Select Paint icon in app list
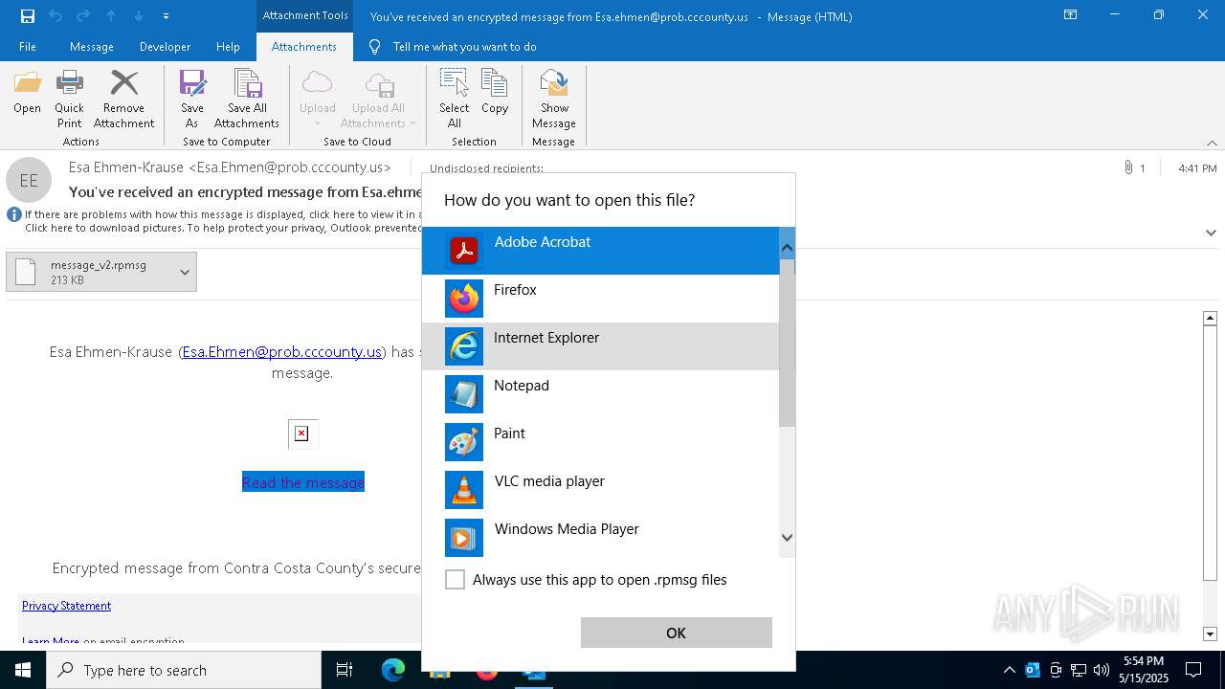The width and height of the screenshot is (1225, 689). (464, 442)
